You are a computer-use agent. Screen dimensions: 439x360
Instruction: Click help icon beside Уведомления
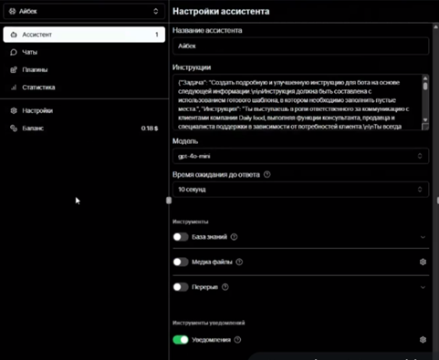(x=237, y=340)
